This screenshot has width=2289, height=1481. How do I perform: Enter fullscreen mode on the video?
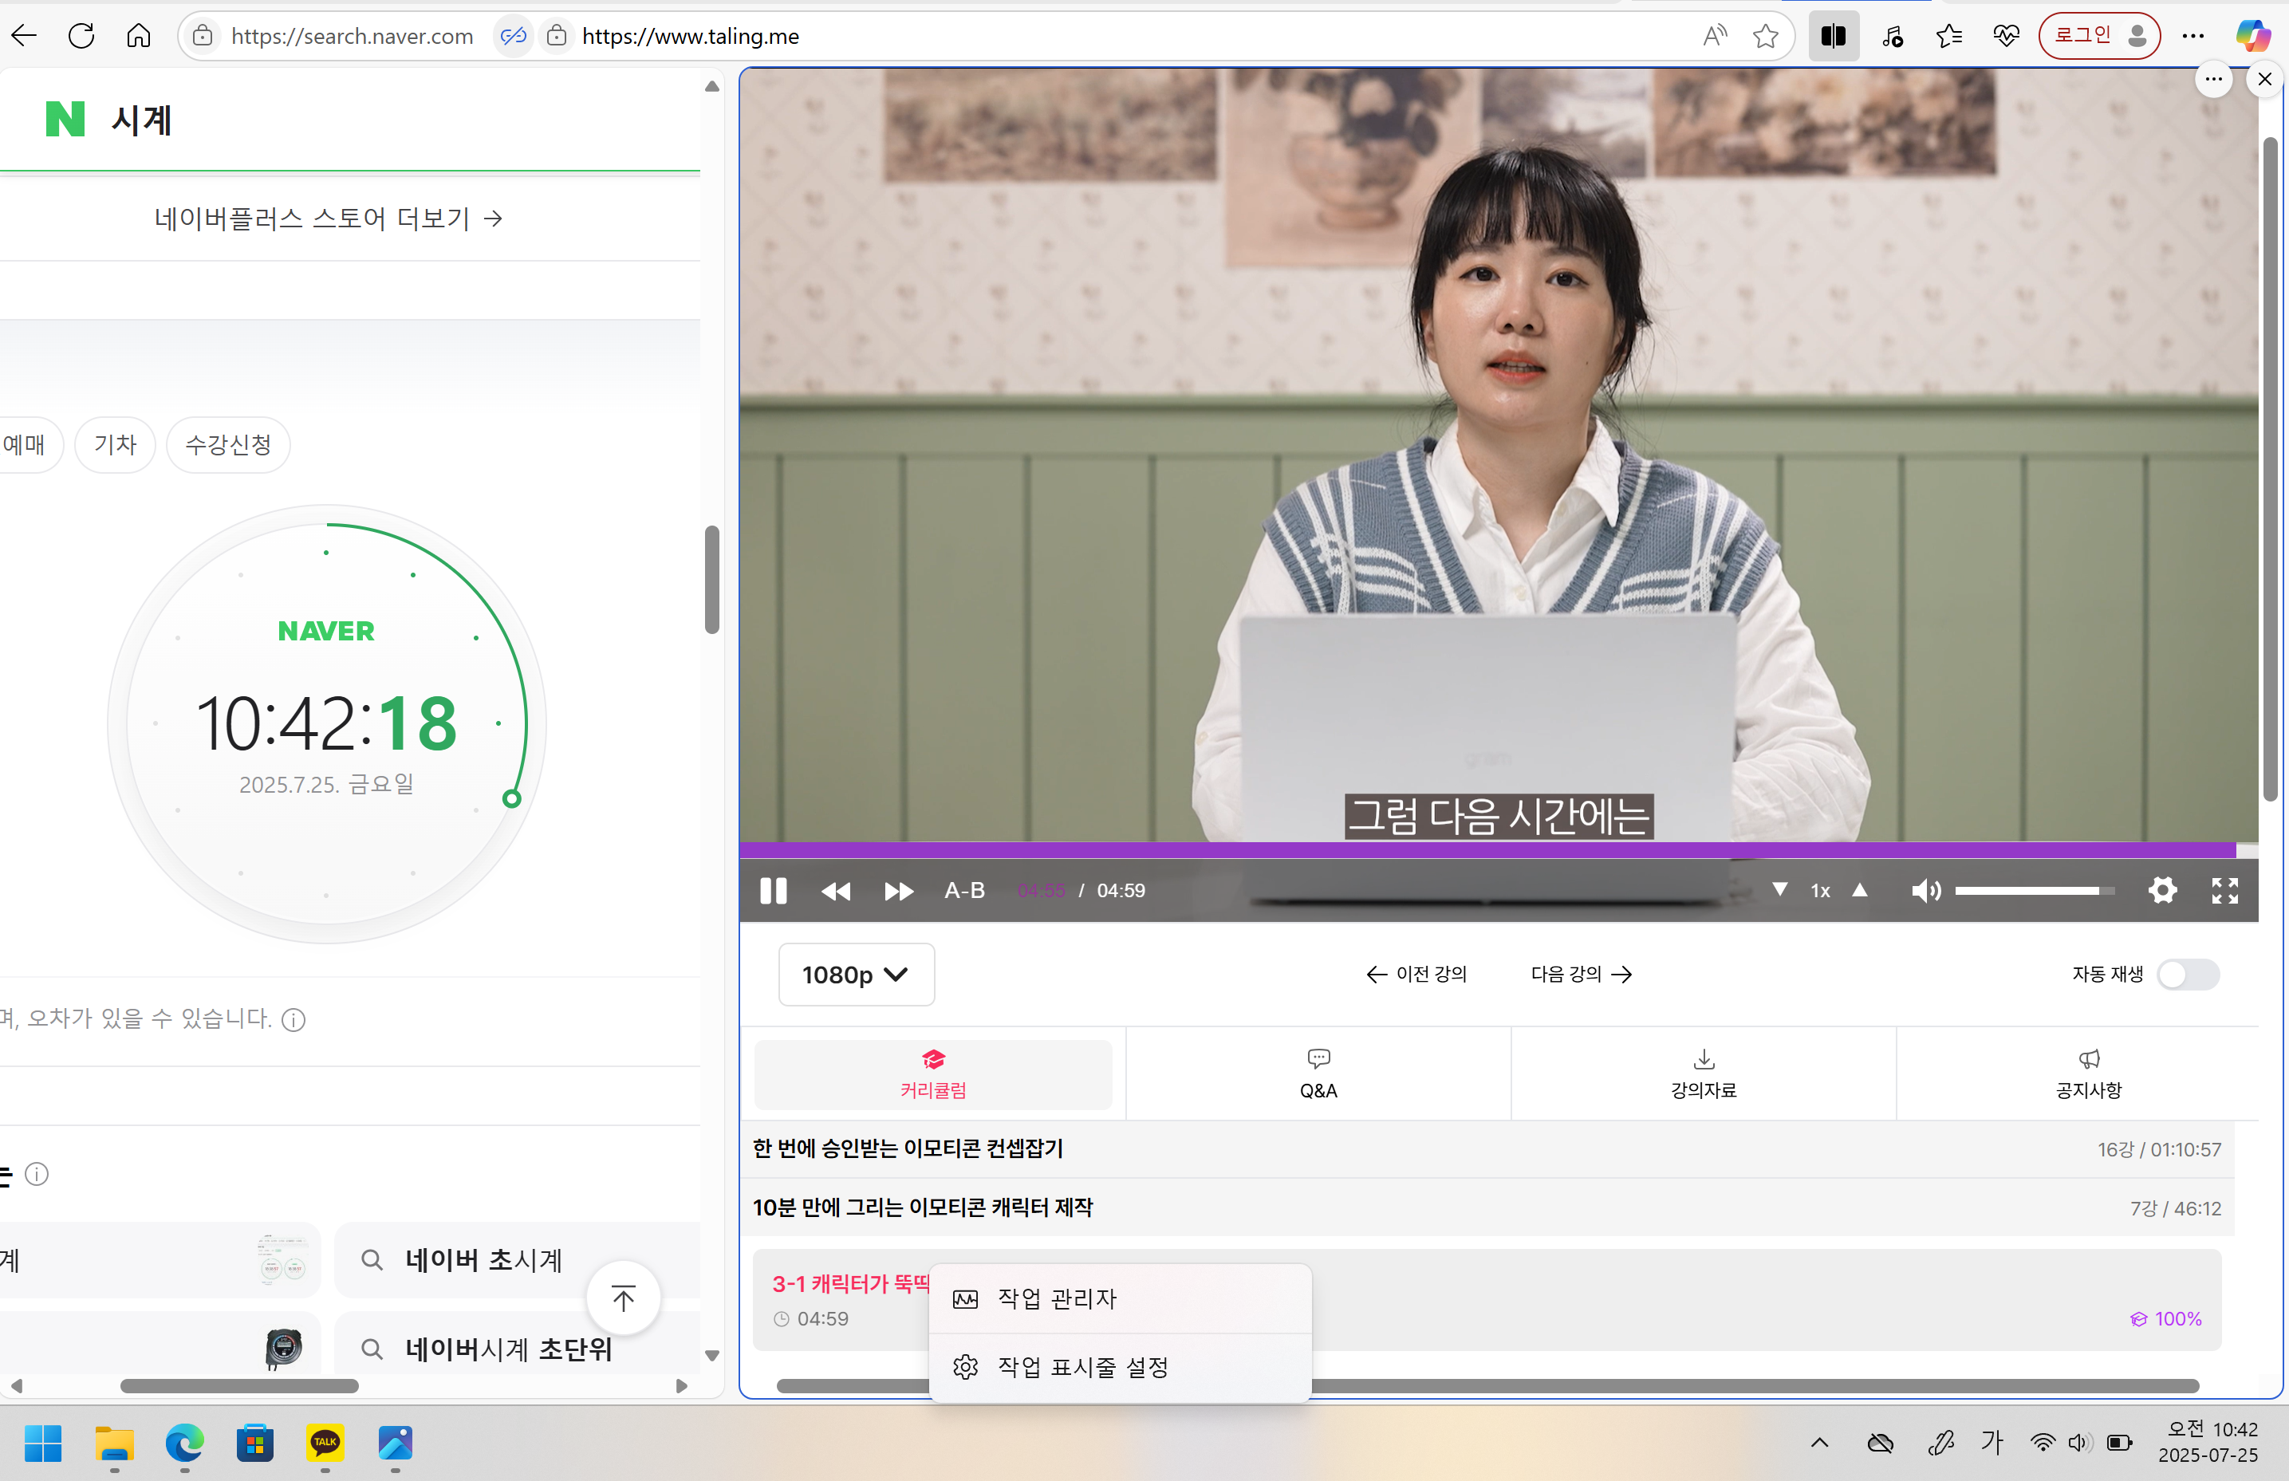[2224, 891]
